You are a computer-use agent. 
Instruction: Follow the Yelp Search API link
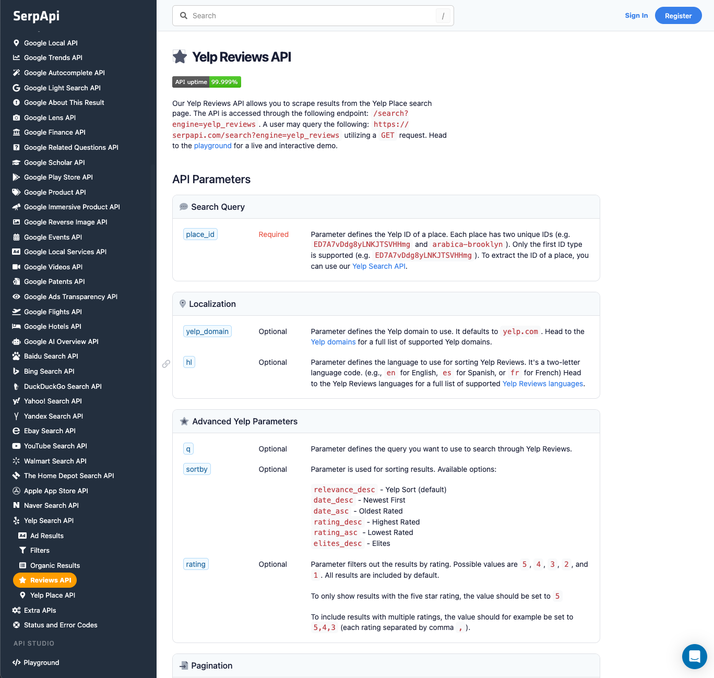[x=379, y=266]
